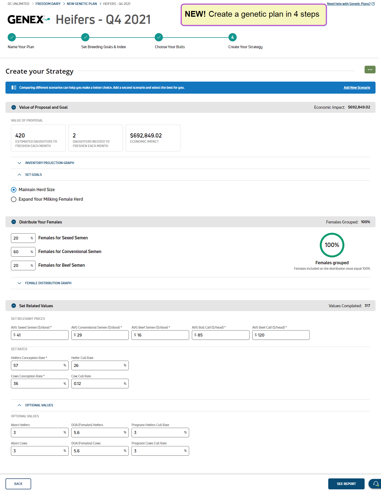Click the Name Your Plan step checkmark
The width and height of the screenshot is (381, 494).
coord(12,37)
